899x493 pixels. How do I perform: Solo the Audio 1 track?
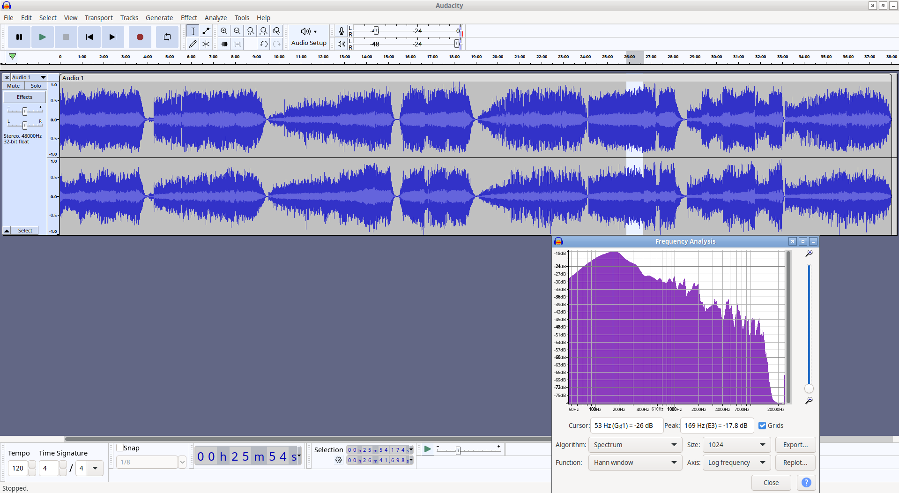pyautogui.click(x=36, y=86)
